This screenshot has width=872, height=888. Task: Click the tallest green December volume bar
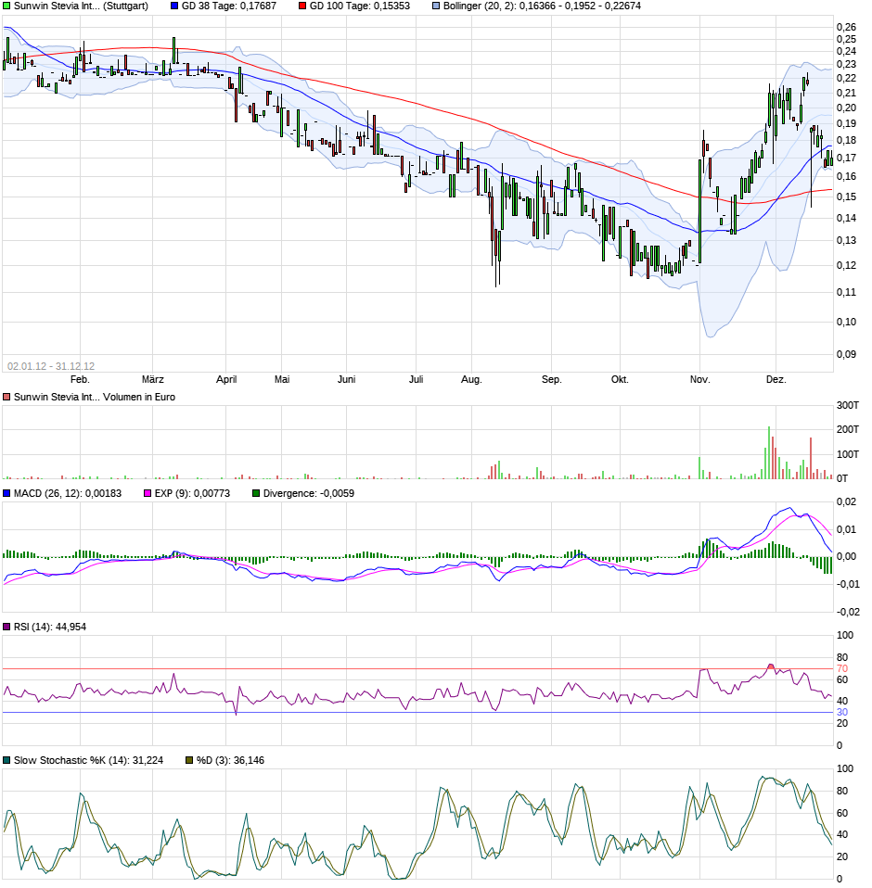click(x=769, y=452)
